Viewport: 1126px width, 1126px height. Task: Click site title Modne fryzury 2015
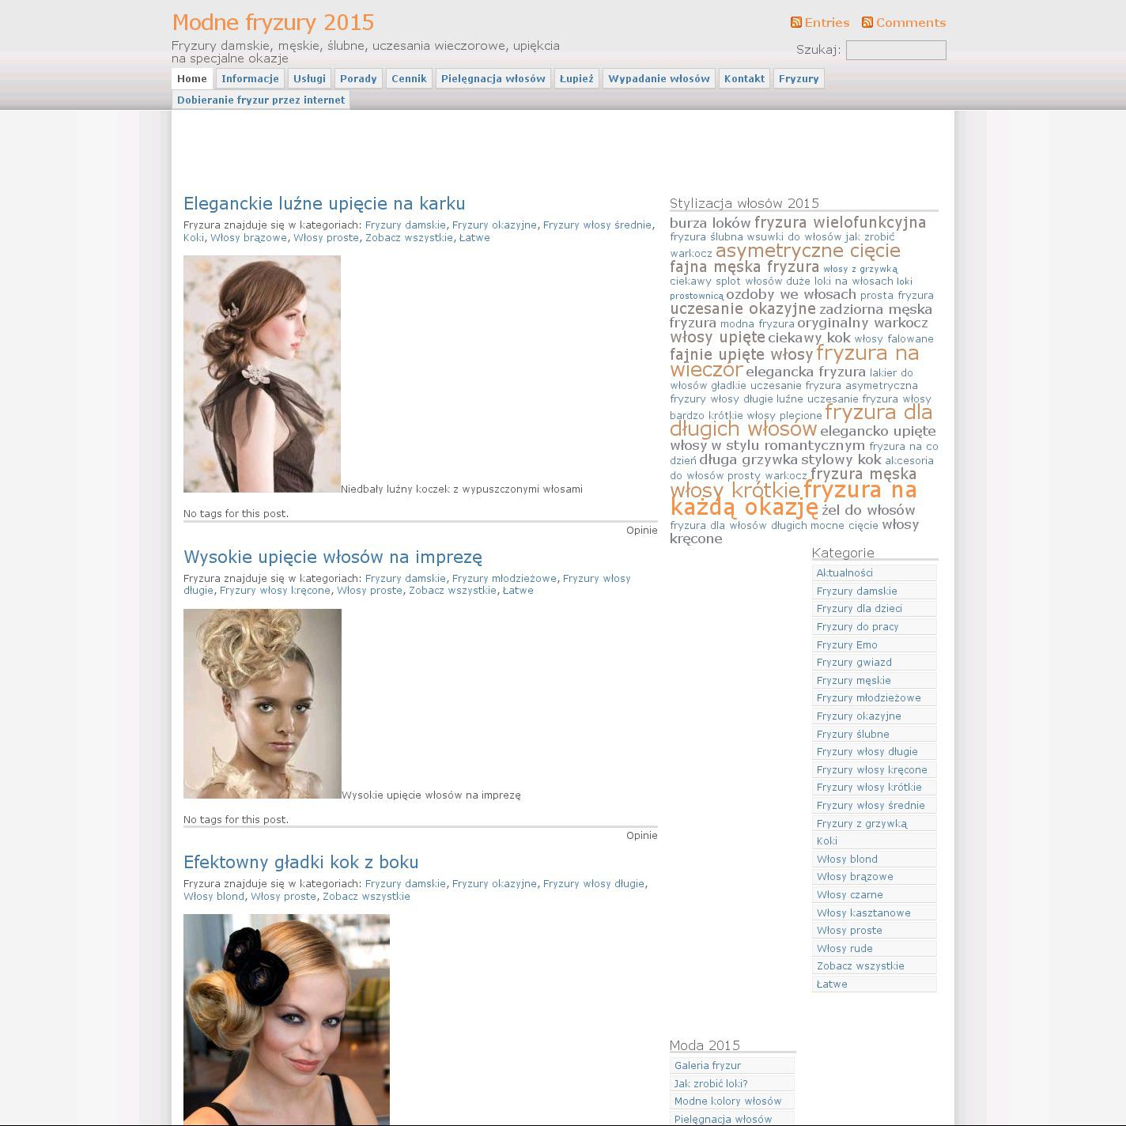273,22
